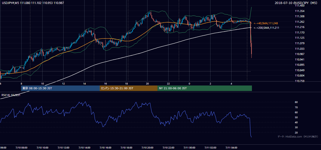Click price axis label 111.216
The width and height of the screenshot is (321, 150).
click(300, 27)
